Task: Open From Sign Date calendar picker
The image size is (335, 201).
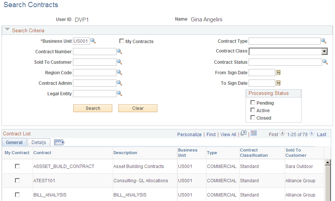Action: 278,72
